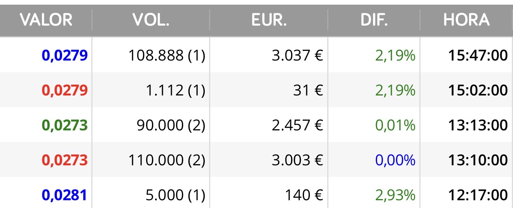Click the red 0,0279 value at 15:02:00

(x=65, y=90)
